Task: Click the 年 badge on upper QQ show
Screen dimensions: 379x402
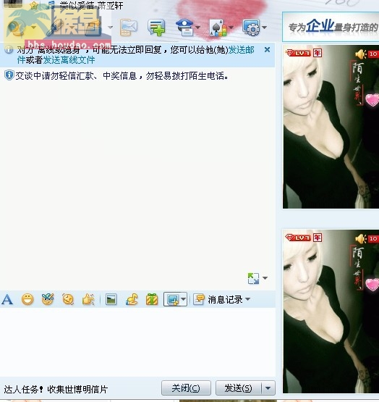Action: (318, 53)
